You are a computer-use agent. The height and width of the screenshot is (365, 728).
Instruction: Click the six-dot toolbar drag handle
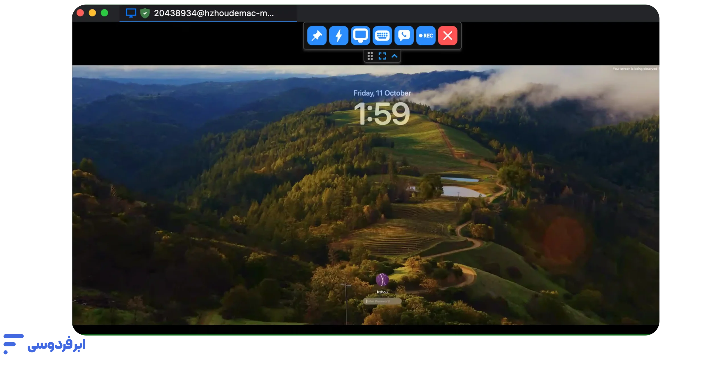370,56
